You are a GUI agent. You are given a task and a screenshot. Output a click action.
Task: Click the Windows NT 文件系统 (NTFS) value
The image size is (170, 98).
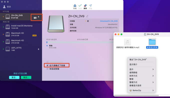point(106,28)
